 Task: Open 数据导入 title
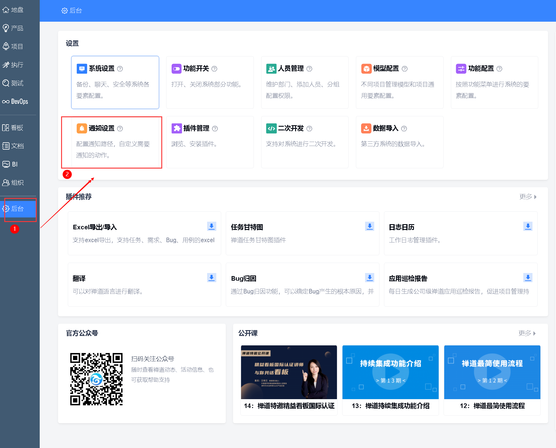(386, 129)
